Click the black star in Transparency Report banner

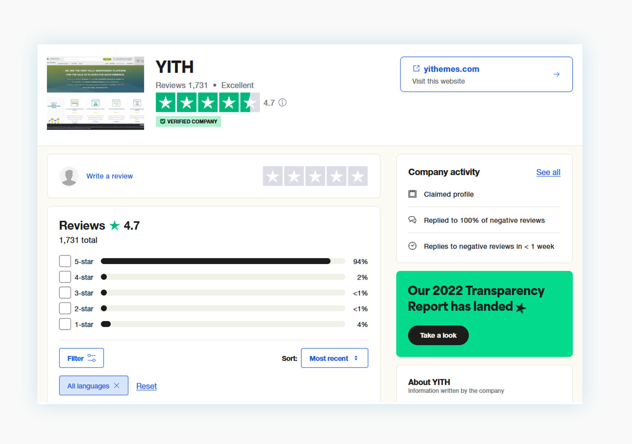[x=521, y=307]
